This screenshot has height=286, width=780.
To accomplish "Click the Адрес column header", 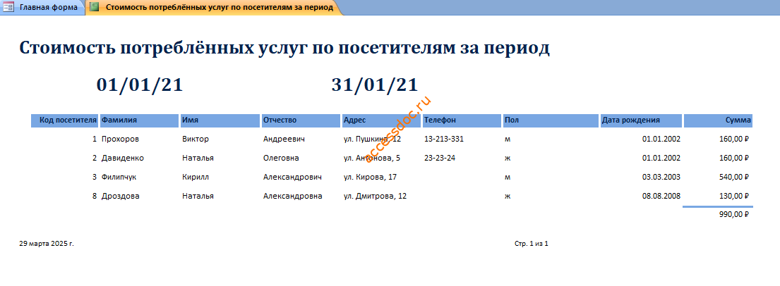I will coord(382,120).
